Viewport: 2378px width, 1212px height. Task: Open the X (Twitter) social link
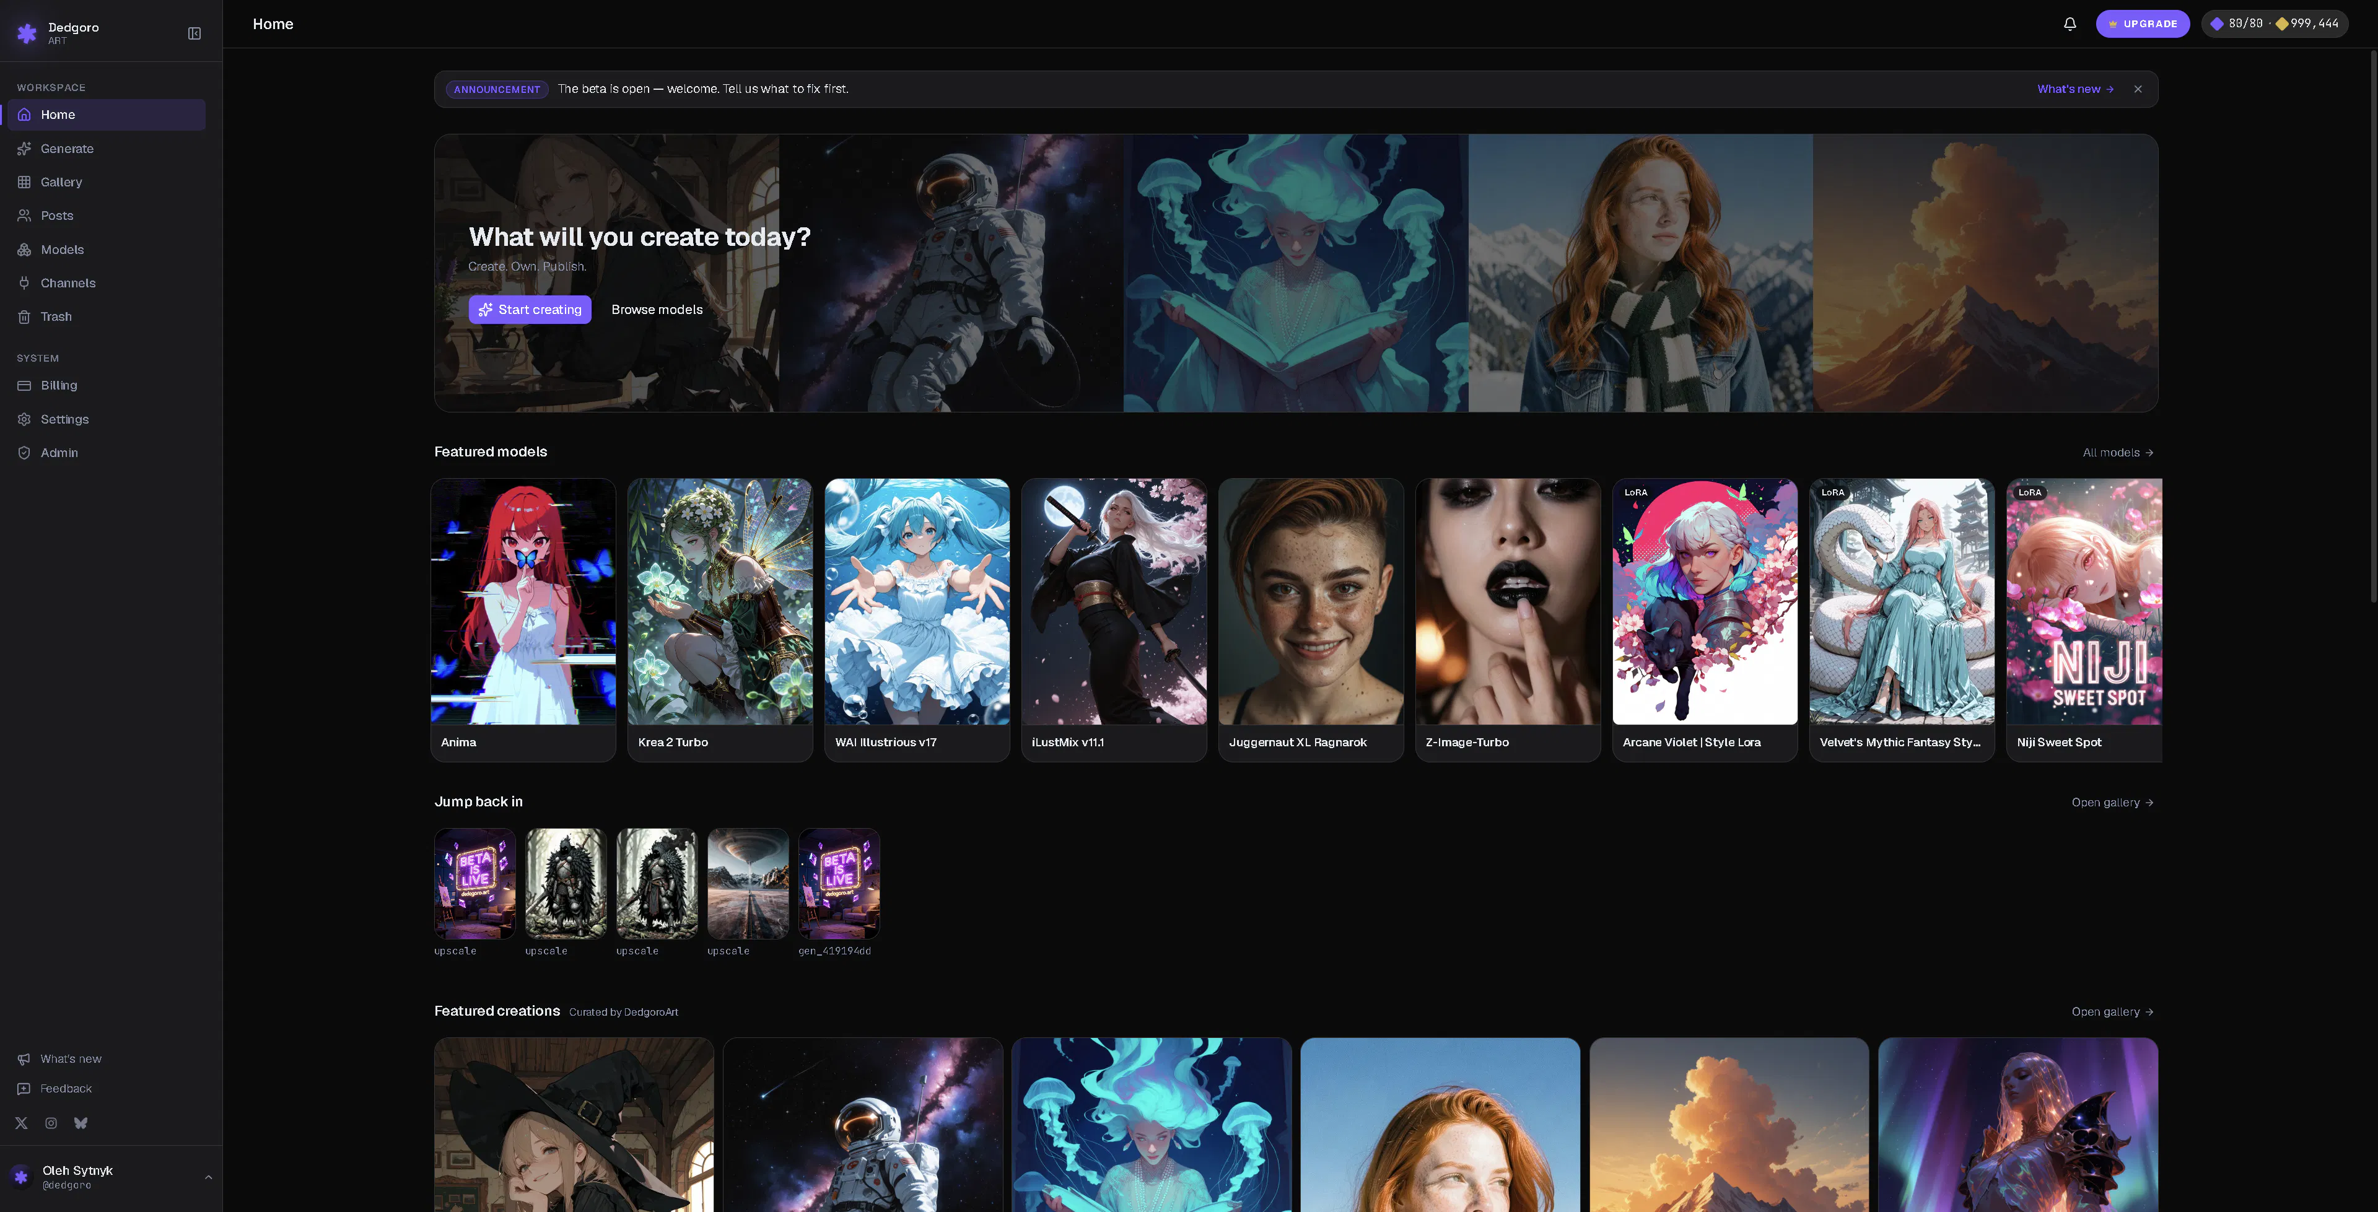21,1123
